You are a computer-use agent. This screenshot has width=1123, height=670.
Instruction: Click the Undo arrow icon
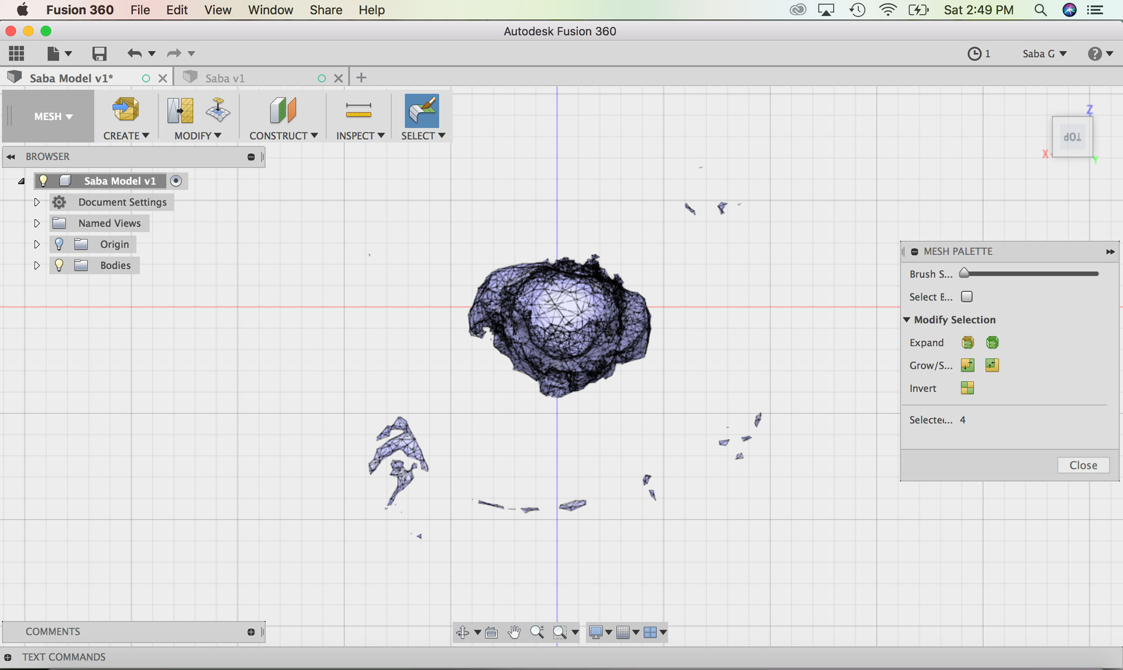(135, 54)
